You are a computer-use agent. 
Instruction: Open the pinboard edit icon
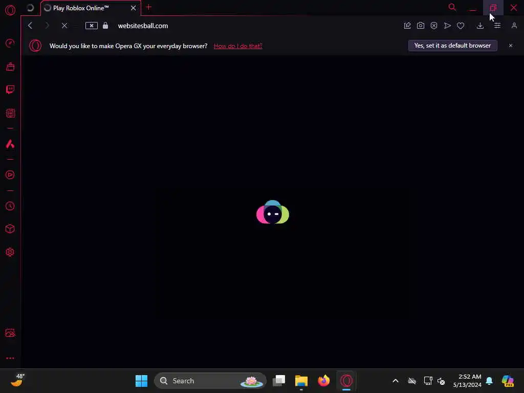(407, 26)
